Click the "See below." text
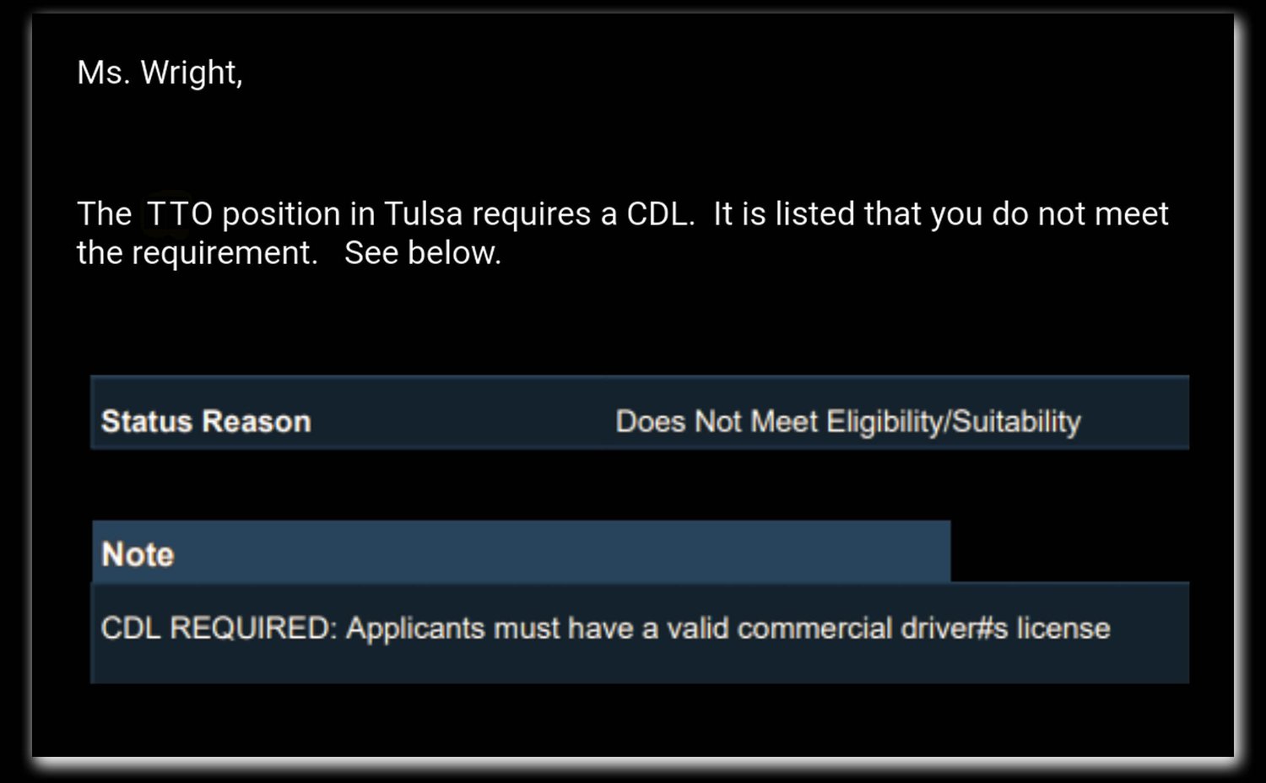This screenshot has height=783, width=1266. (423, 253)
